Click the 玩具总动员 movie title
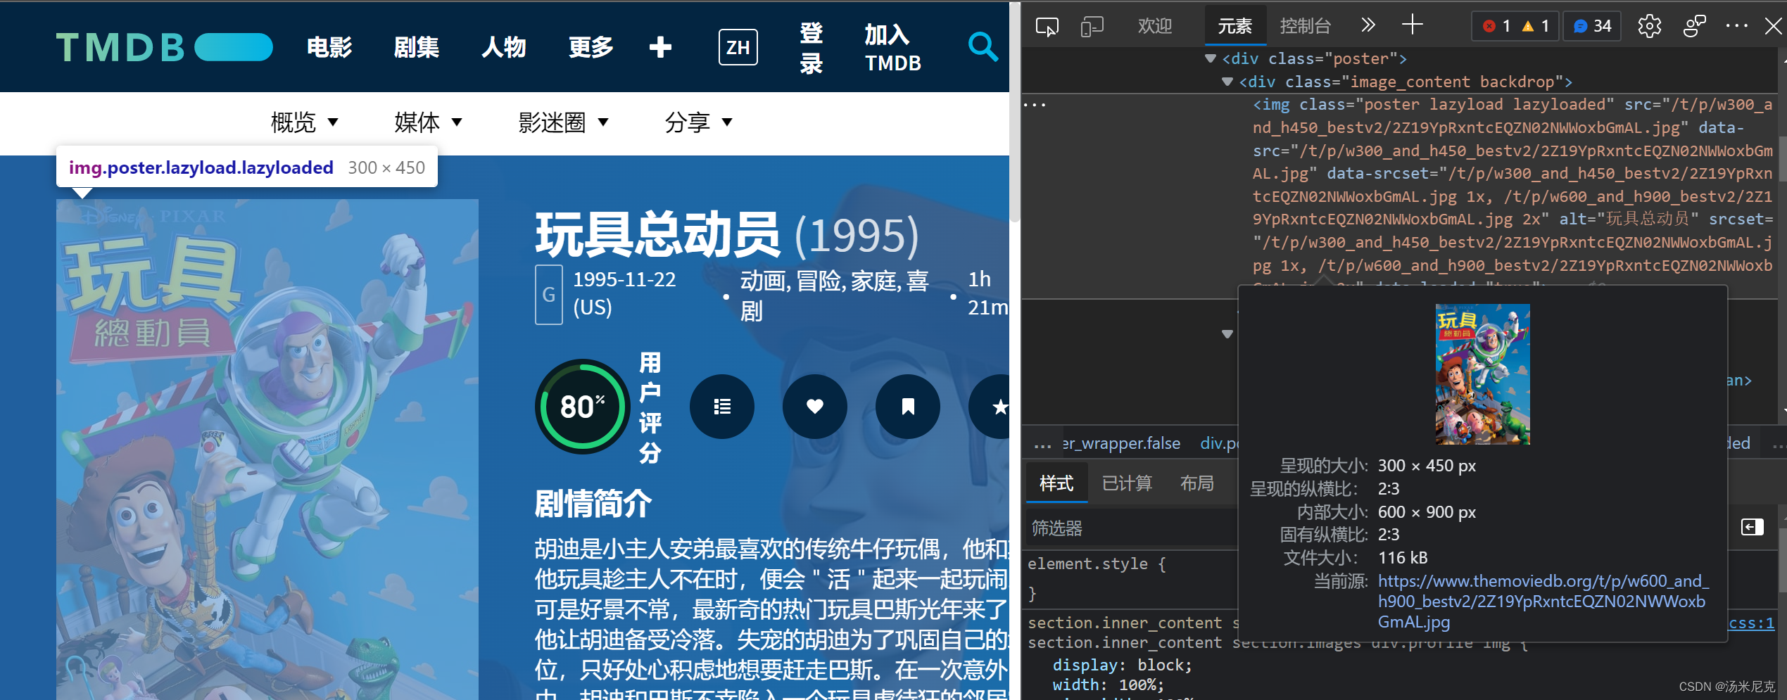This screenshot has width=1787, height=700. [657, 235]
